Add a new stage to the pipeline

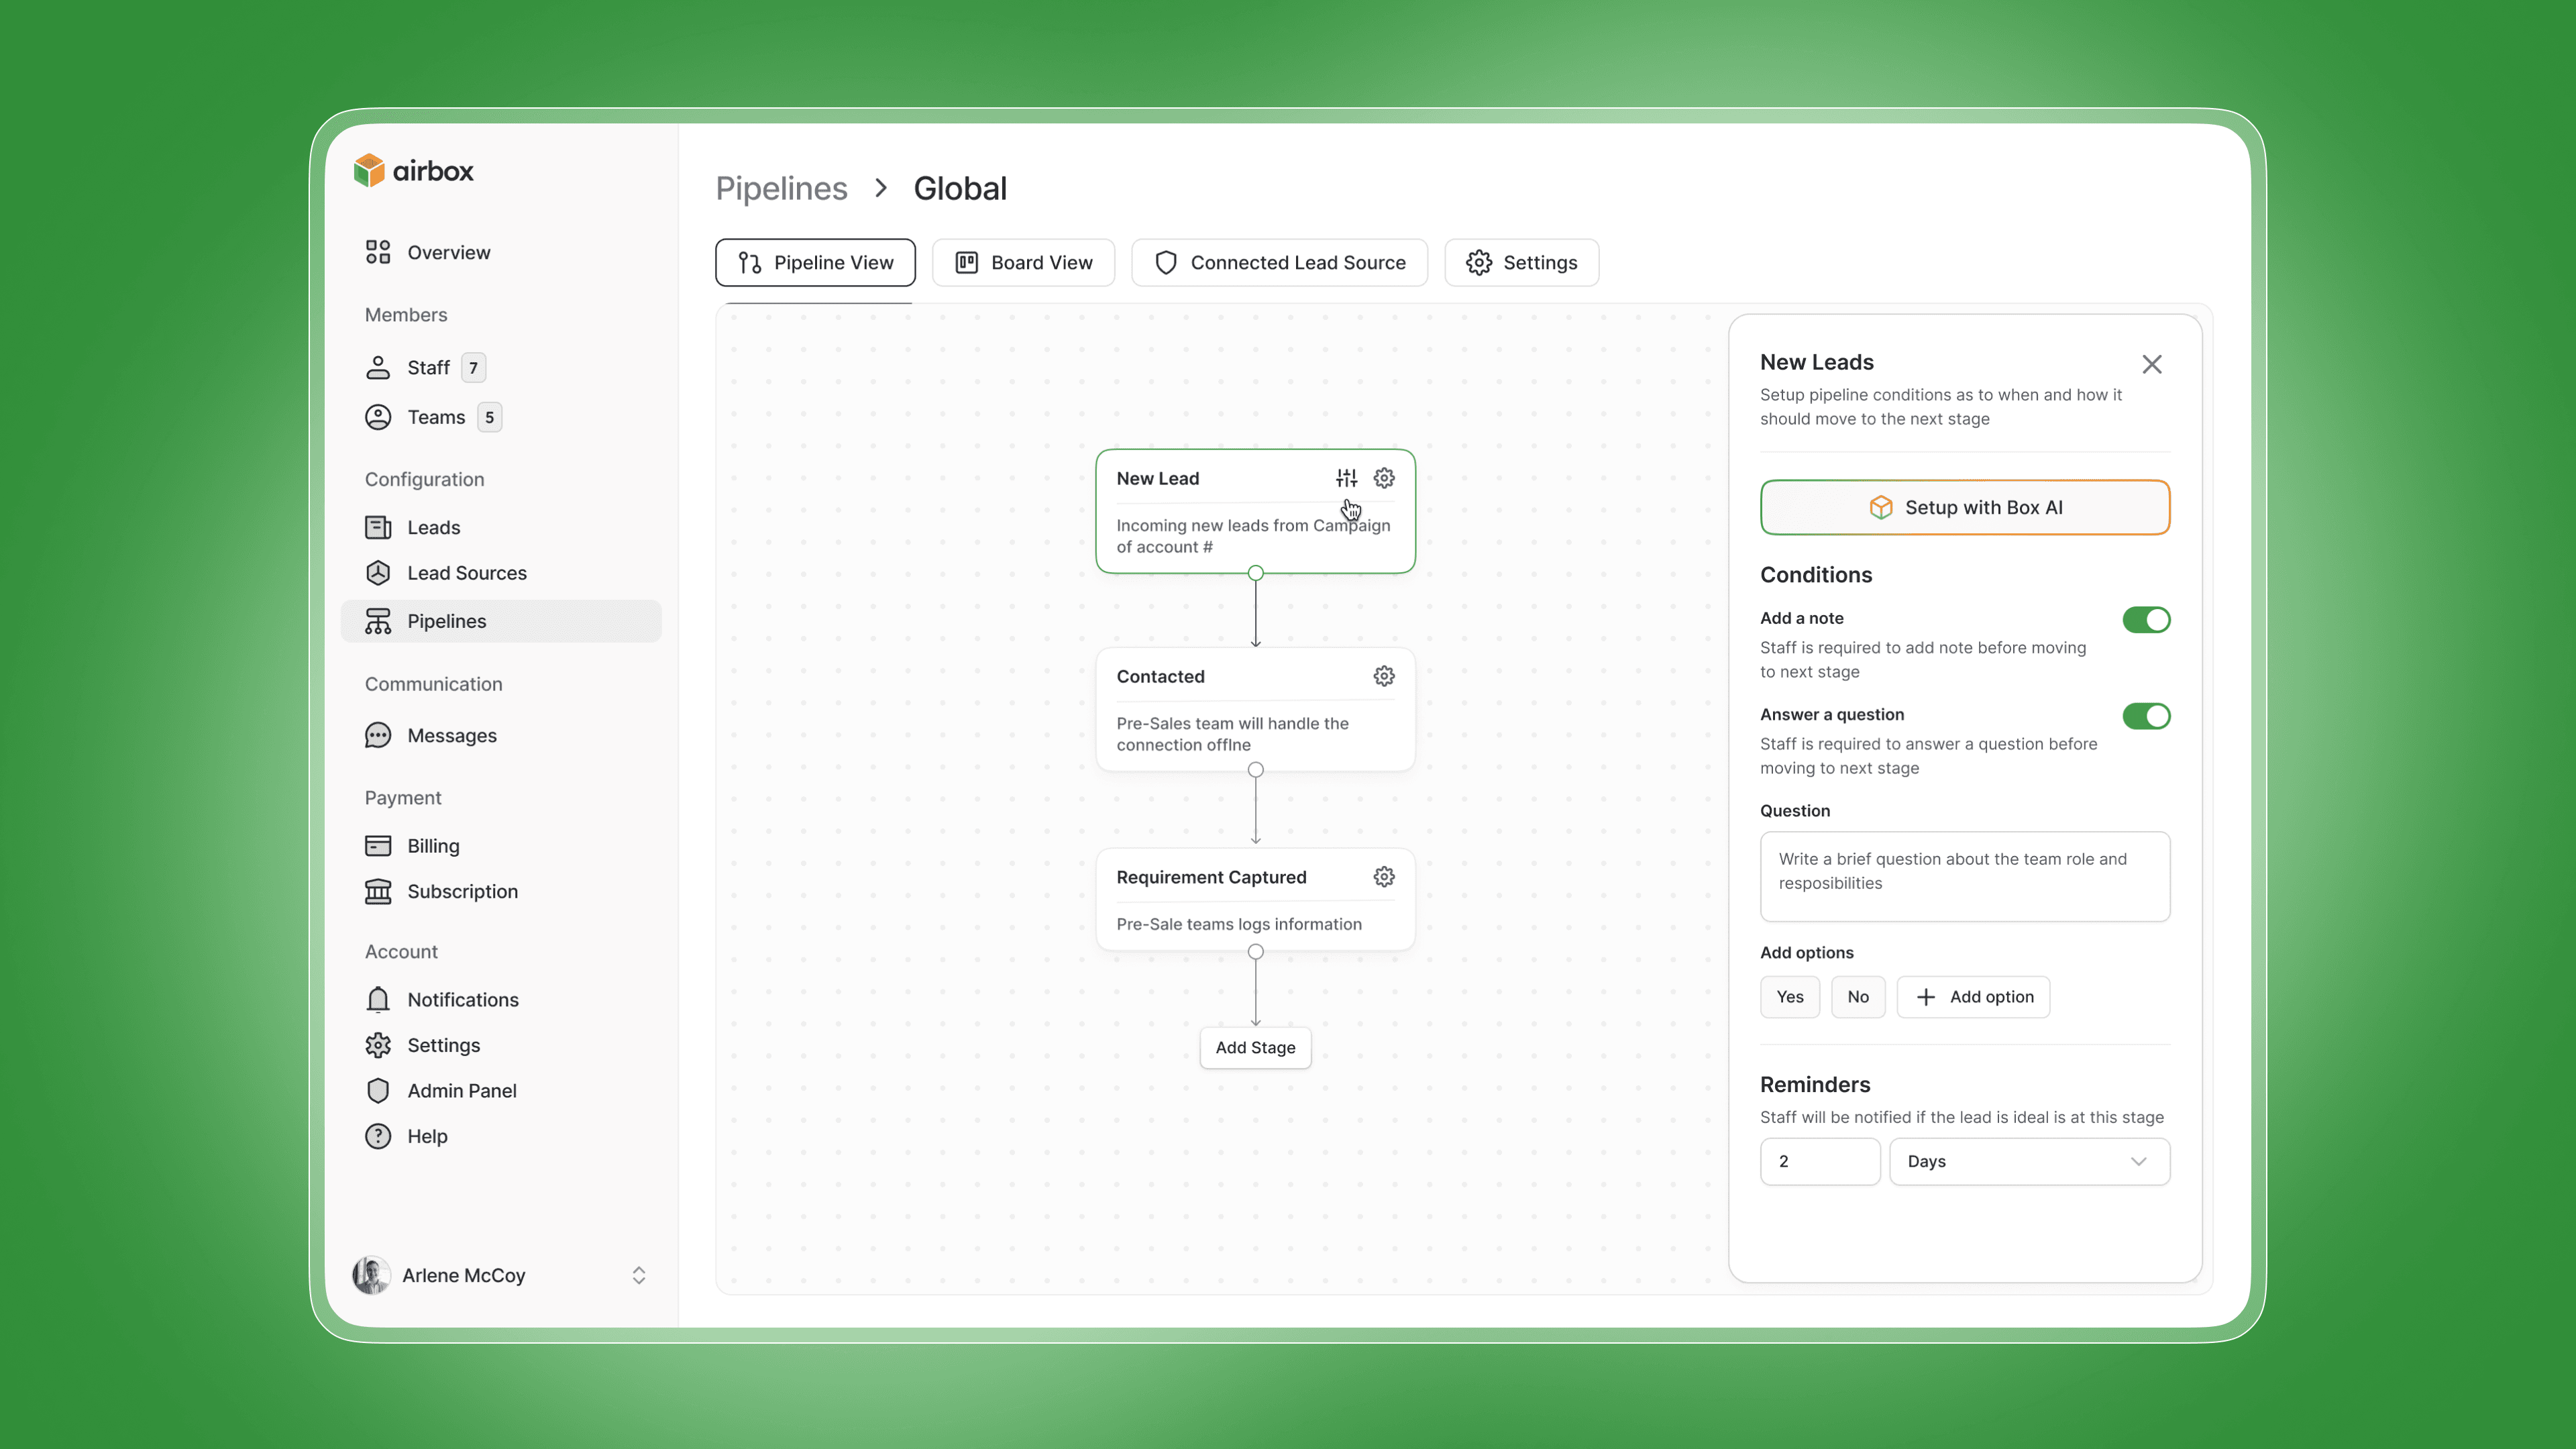click(x=1255, y=1047)
